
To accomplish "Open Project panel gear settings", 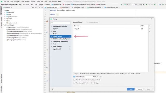I will point(39,7).
